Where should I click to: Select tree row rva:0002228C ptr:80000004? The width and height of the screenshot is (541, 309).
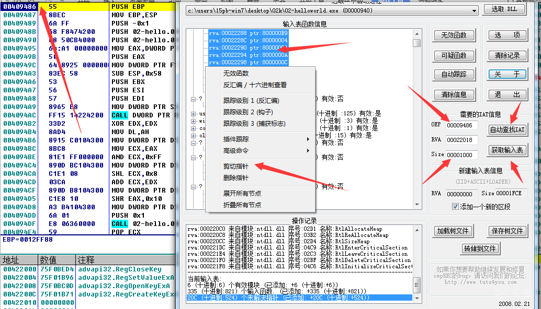tap(248, 41)
